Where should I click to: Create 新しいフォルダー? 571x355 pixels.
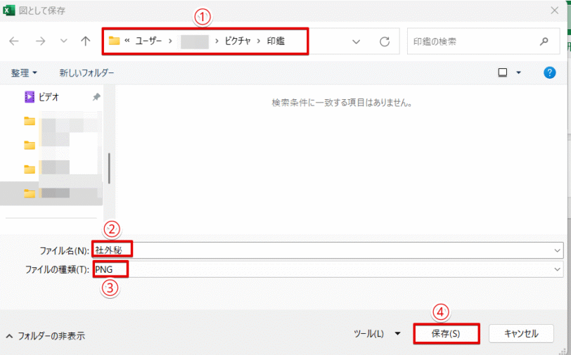86,73
